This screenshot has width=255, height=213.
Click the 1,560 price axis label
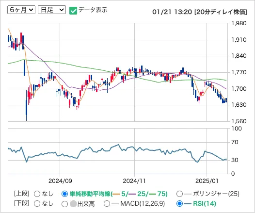pos(239,121)
